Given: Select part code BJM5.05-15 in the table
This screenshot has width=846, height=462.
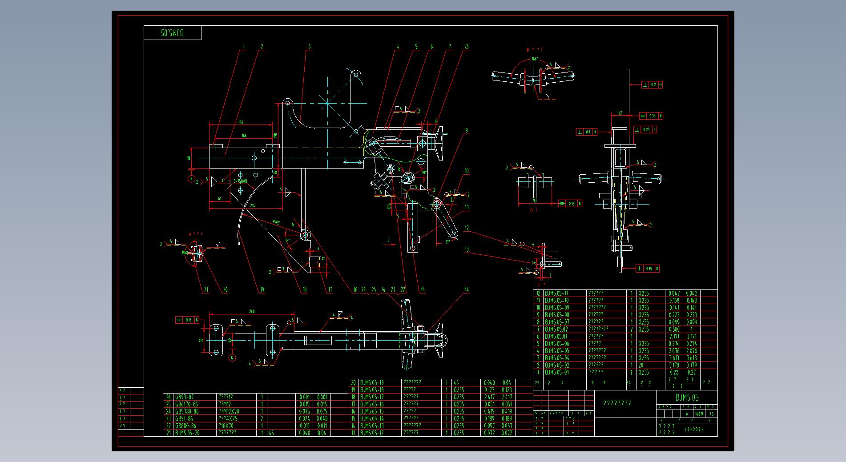Looking at the screenshot, I should pyautogui.click(x=372, y=411).
